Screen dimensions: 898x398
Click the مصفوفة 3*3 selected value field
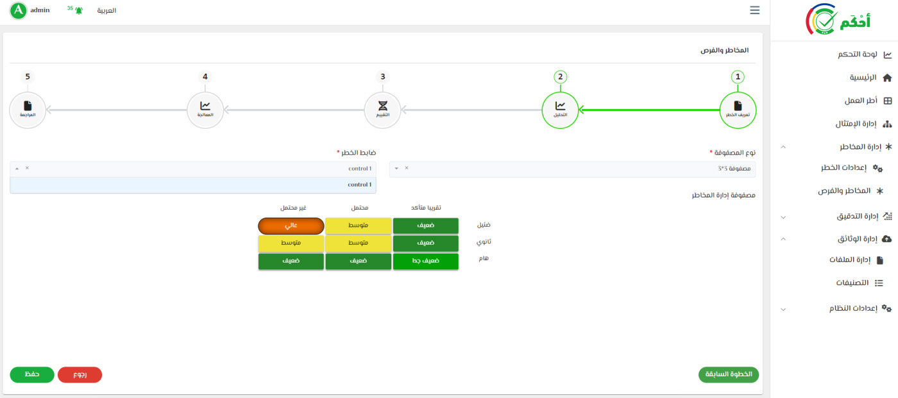572,169
